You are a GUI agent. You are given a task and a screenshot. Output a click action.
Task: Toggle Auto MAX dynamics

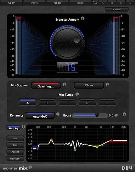coord(40,116)
